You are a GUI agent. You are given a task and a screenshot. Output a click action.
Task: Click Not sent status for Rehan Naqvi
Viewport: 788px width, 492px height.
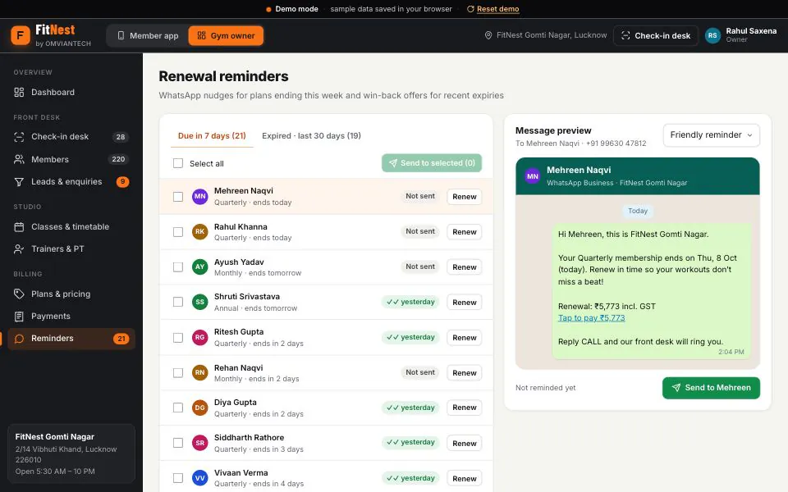coord(420,372)
